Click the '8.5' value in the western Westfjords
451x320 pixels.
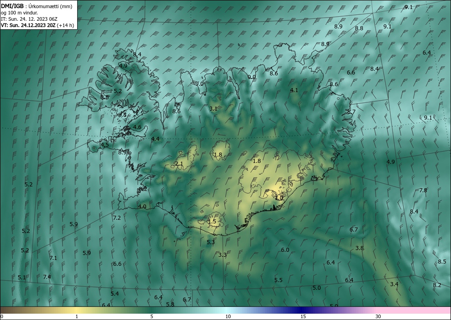[105, 97]
